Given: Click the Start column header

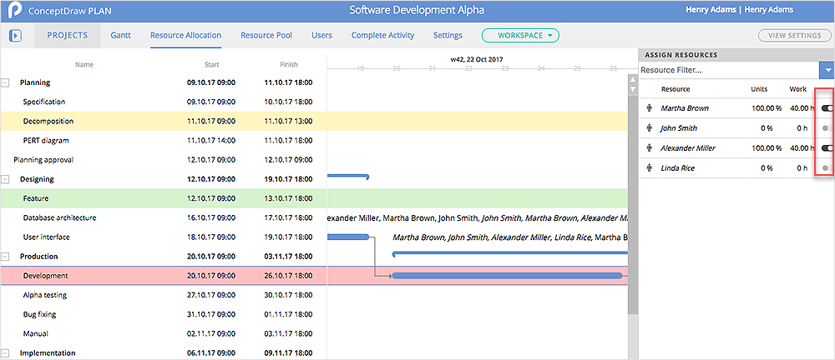Looking at the screenshot, I should click(211, 65).
